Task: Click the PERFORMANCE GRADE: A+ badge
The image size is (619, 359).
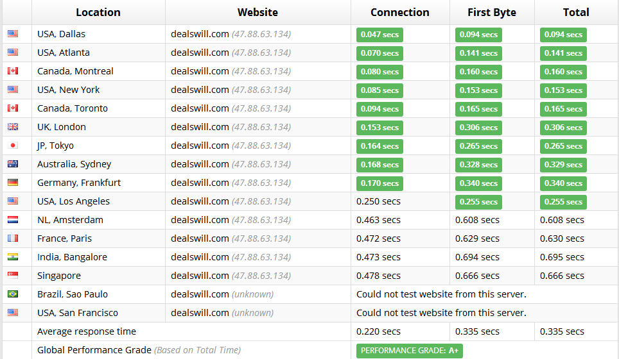Action: [410, 350]
